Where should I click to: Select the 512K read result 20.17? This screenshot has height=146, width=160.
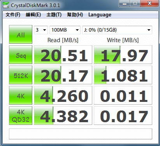pyautogui.click(x=63, y=75)
